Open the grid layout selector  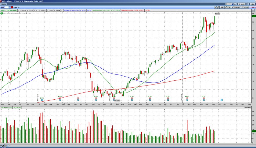coord(229,4)
